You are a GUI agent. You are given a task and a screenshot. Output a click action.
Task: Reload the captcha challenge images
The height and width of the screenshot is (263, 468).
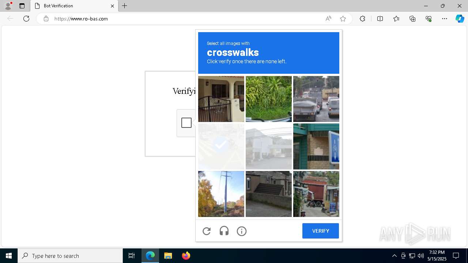[x=207, y=231]
